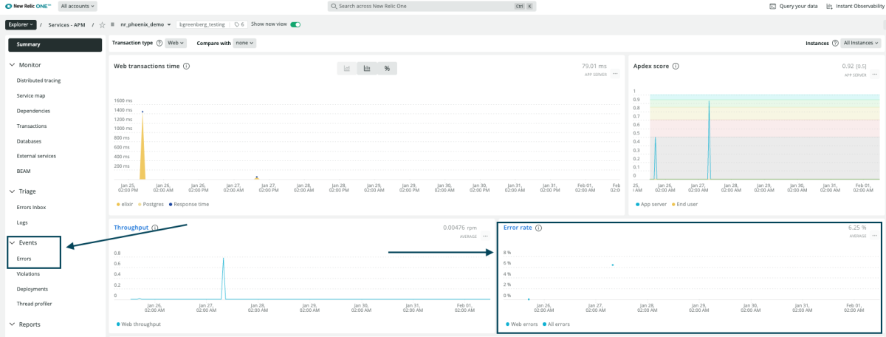Toggle the Show new view switch
The width and height of the screenshot is (886, 337).
(x=295, y=24)
